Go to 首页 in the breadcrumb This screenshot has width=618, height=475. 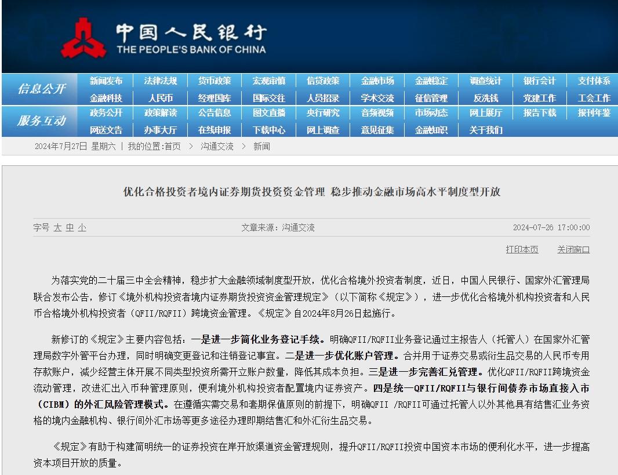173,146
